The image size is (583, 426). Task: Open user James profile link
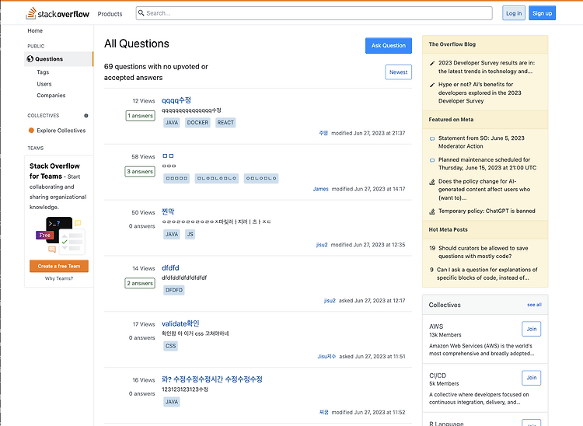tap(320, 189)
